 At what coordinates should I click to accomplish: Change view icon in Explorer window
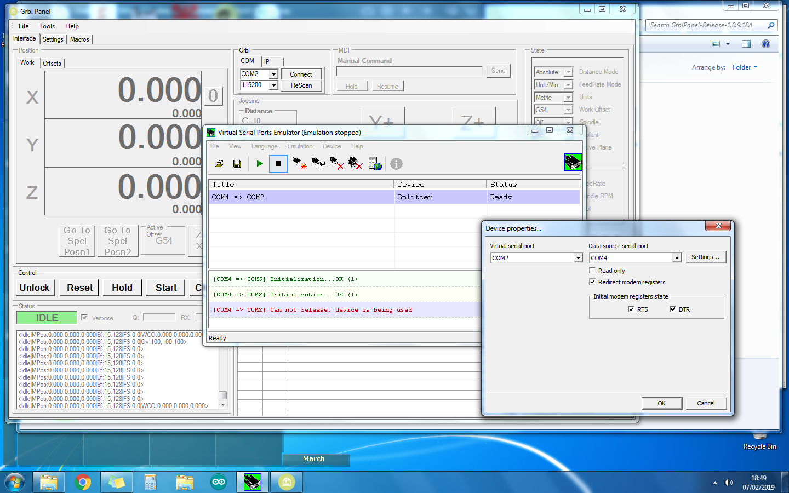pyautogui.click(x=716, y=44)
